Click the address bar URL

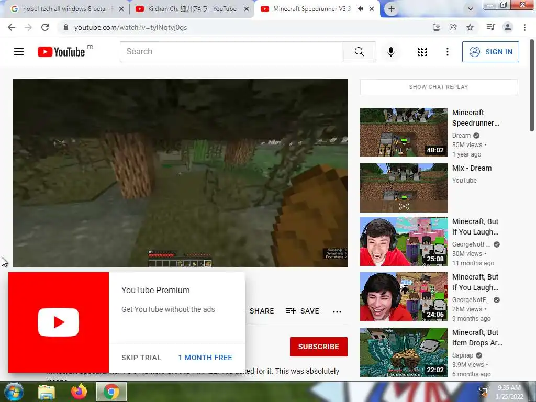(130, 27)
